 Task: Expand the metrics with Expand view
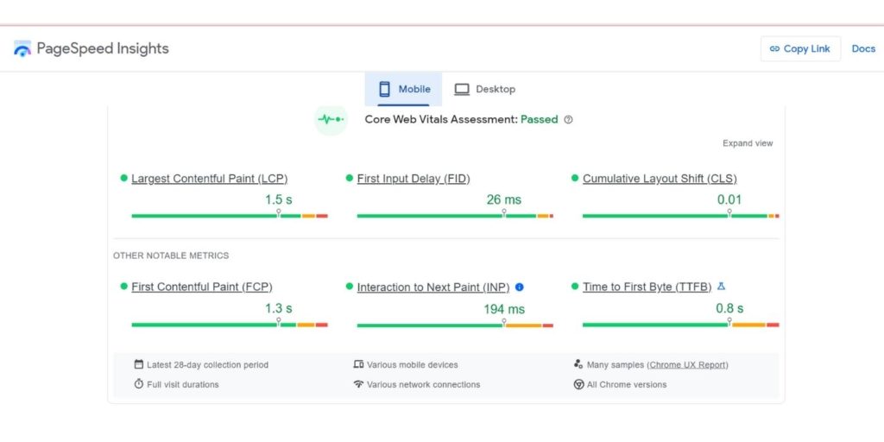point(748,143)
